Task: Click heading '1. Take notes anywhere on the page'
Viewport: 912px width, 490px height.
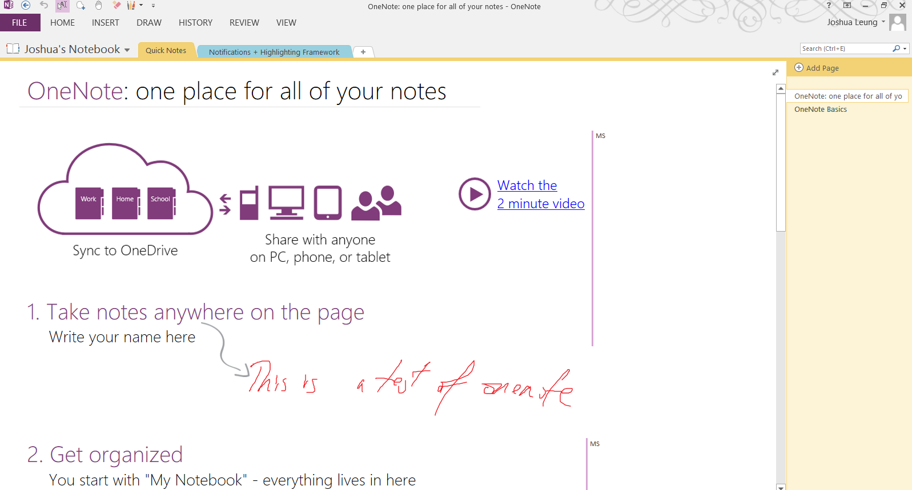Action: (195, 312)
